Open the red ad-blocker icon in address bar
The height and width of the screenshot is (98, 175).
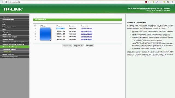tap(146, 2)
